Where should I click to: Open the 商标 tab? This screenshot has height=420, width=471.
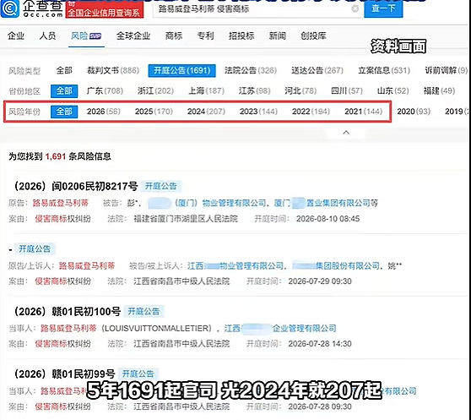tap(174, 35)
